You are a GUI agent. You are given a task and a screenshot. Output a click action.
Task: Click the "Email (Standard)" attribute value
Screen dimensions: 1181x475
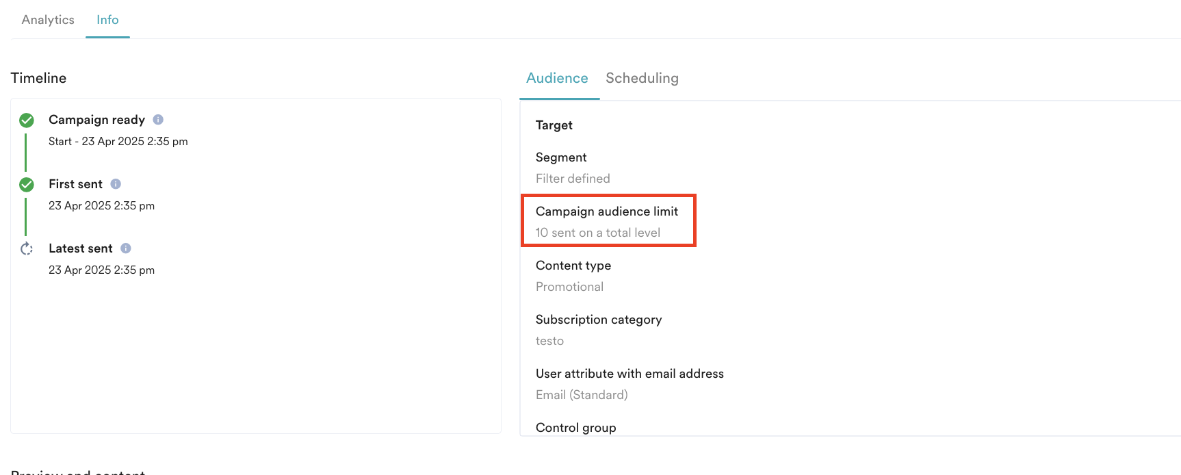tap(582, 395)
